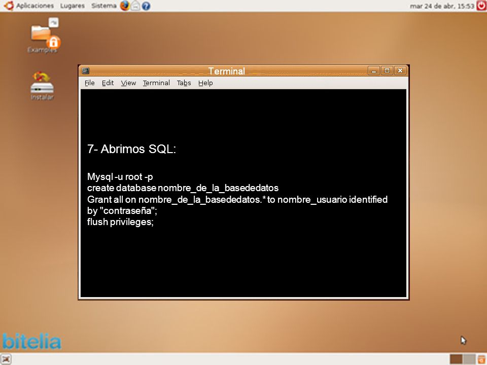Minimize the Terminal window
Image resolution: width=487 pixels, height=365 pixels.
374,71
